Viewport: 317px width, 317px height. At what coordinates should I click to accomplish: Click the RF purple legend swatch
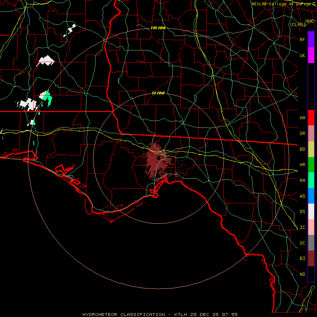coord(311,39)
